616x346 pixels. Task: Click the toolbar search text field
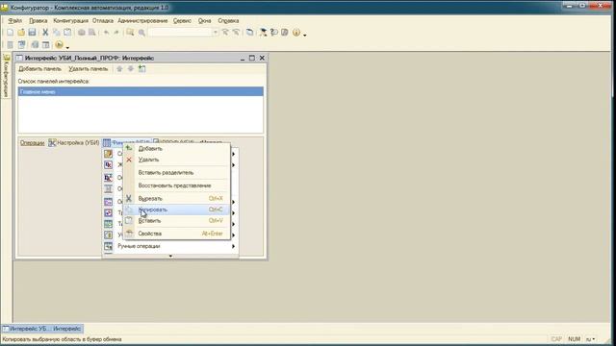coord(180,33)
